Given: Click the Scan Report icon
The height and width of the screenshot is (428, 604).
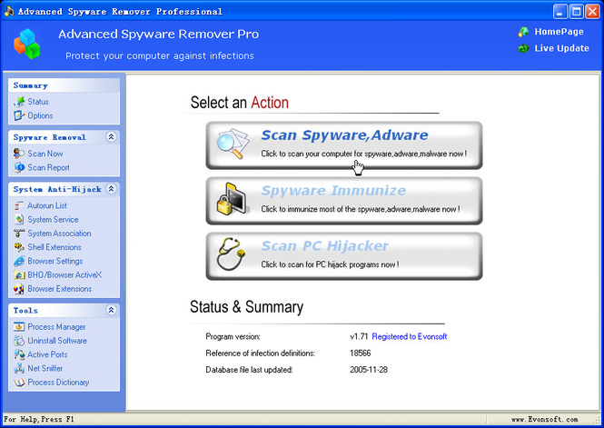Looking at the screenshot, I should (x=19, y=167).
